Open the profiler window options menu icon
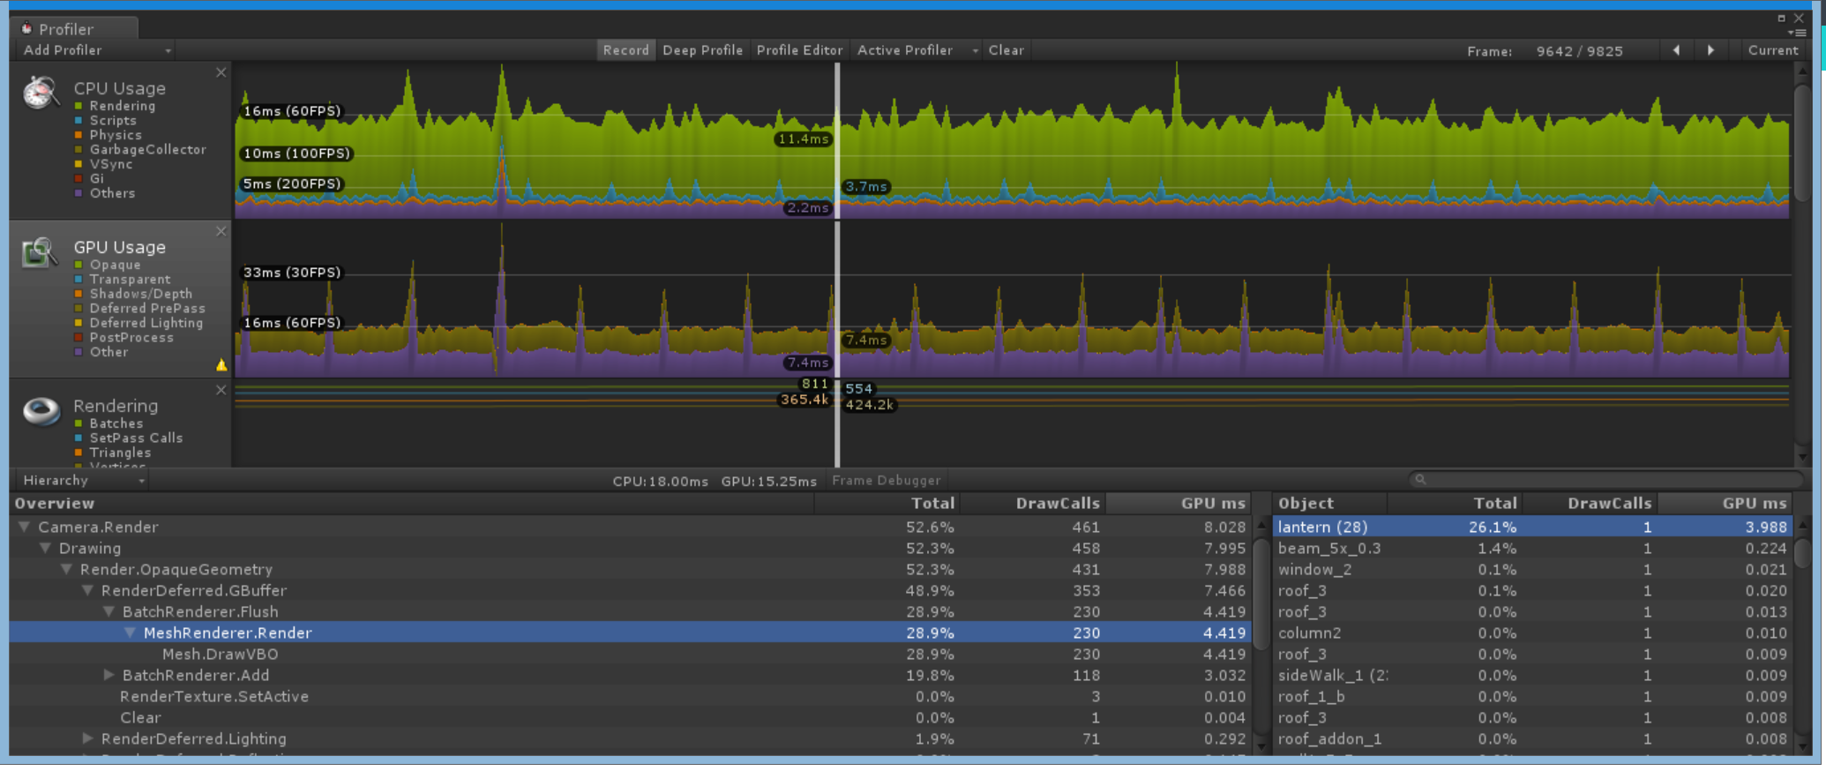This screenshot has height=771, width=1826. click(x=1799, y=33)
